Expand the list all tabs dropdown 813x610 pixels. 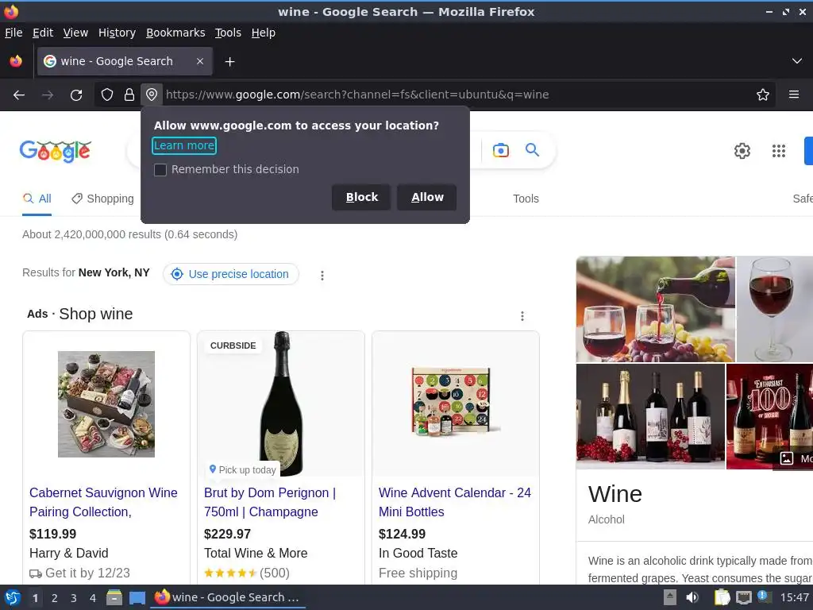tap(797, 61)
